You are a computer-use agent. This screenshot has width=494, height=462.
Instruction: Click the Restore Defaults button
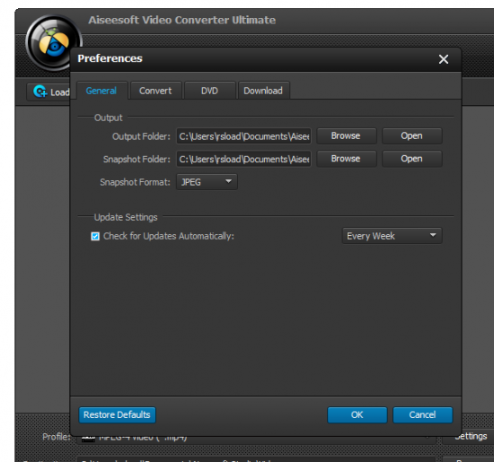pos(117,414)
